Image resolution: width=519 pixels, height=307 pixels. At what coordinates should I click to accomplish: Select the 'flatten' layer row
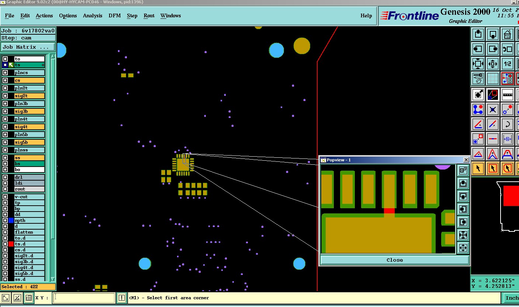pos(29,232)
